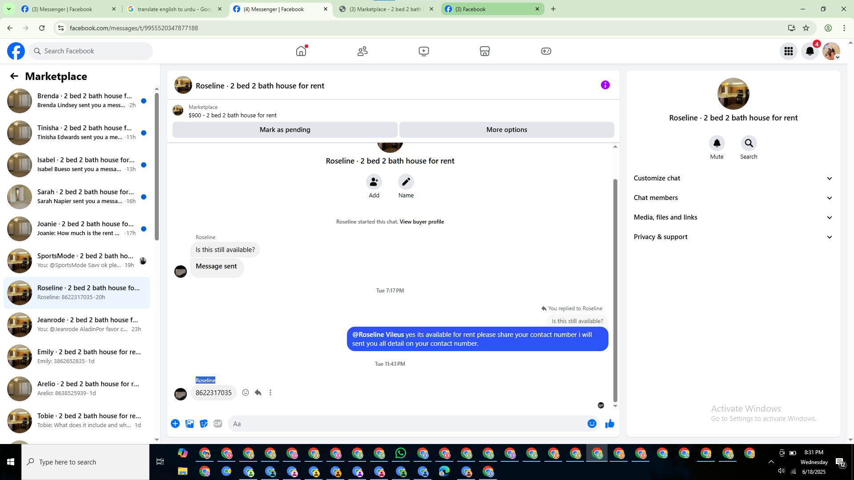The height and width of the screenshot is (480, 854).
Task: Go back from Marketplace messages list
Action: click(14, 76)
